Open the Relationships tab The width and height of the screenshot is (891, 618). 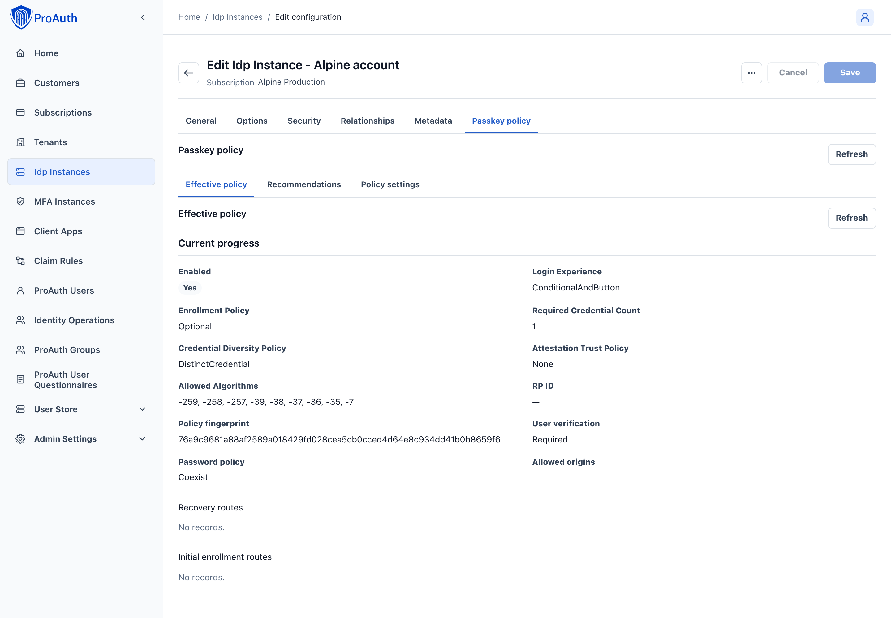click(x=368, y=121)
